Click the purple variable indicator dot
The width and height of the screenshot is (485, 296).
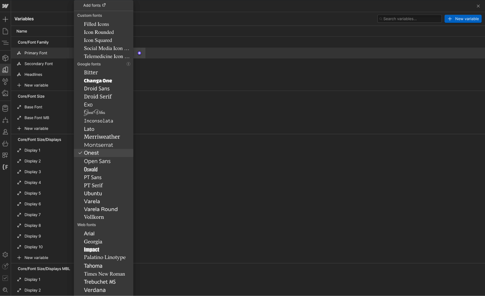pyautogui.click(x=140, y=53)
